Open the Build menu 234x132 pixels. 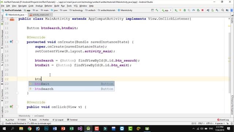57,6
